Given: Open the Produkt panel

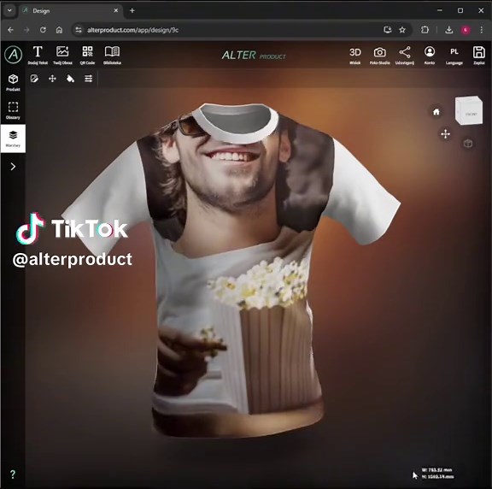Looking at the screenshot, I should click(13, 83).
